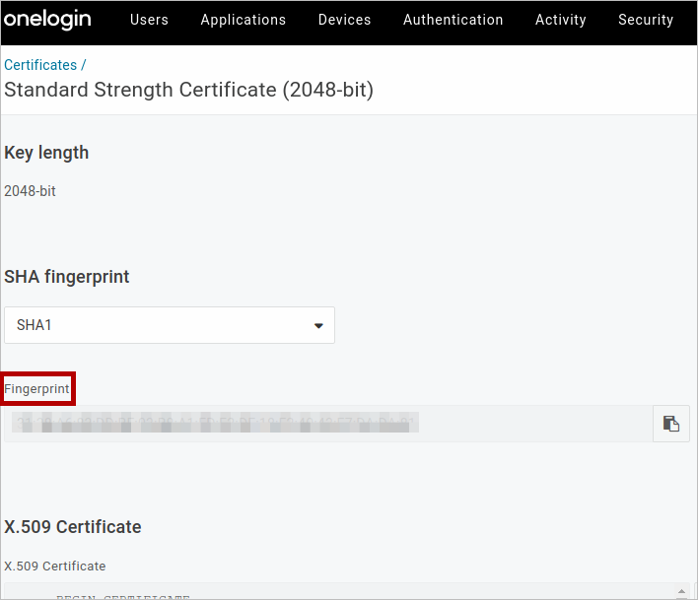Click the highlighted Fingerprint label
The image size is (698, 600).
point(37,389)
